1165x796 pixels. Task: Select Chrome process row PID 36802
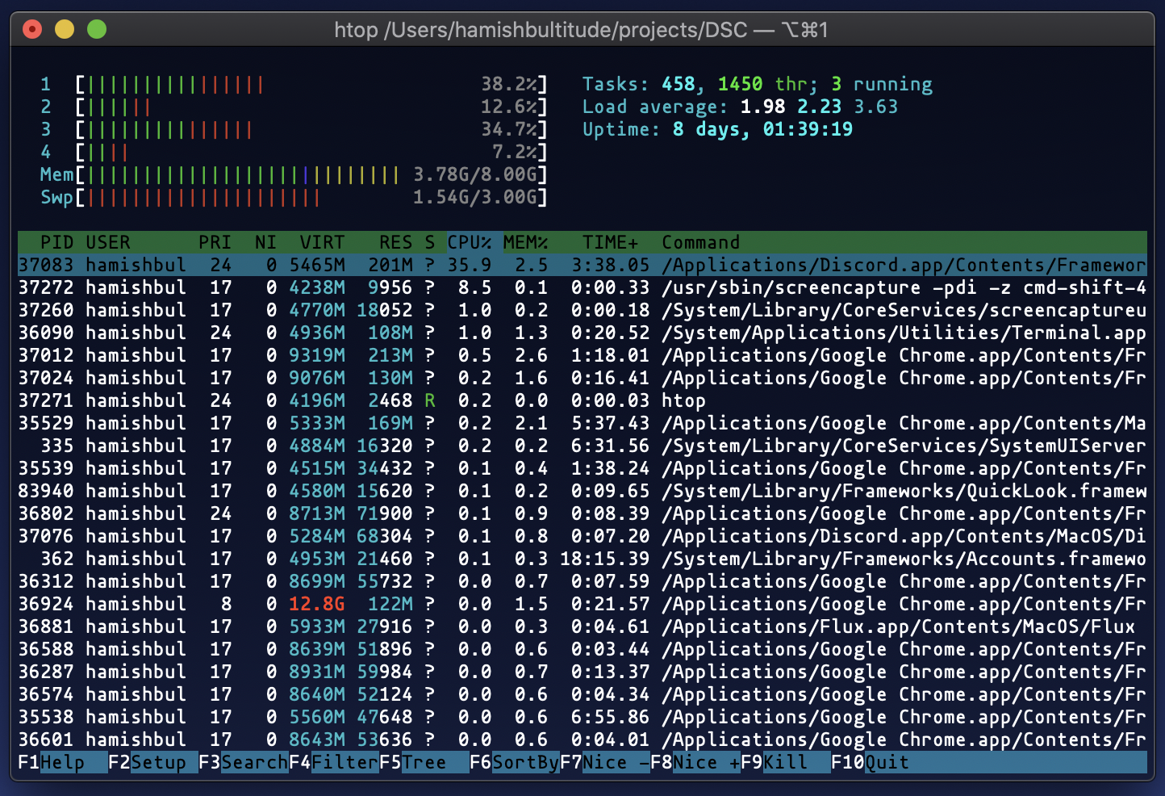[582, 513]
